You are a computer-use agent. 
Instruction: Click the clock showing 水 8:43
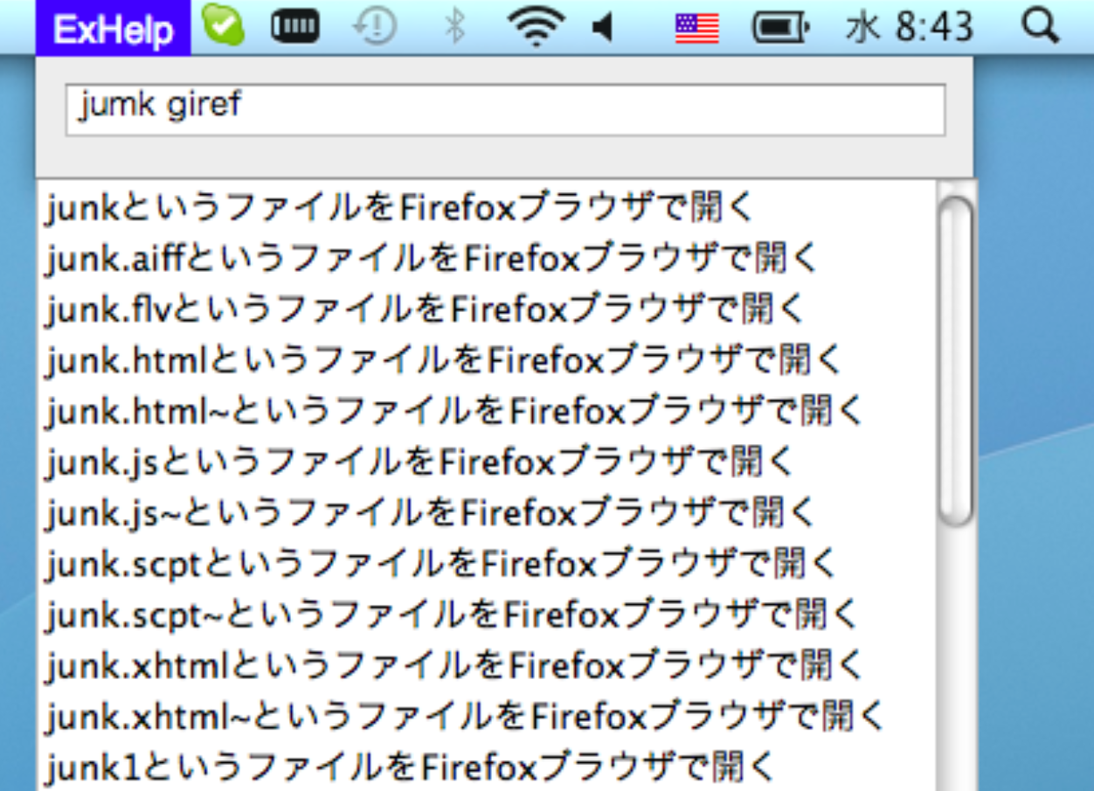(910, 27)
